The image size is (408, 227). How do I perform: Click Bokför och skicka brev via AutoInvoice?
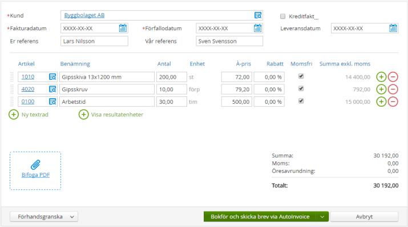pyautogui.click(x=260, y=217)
